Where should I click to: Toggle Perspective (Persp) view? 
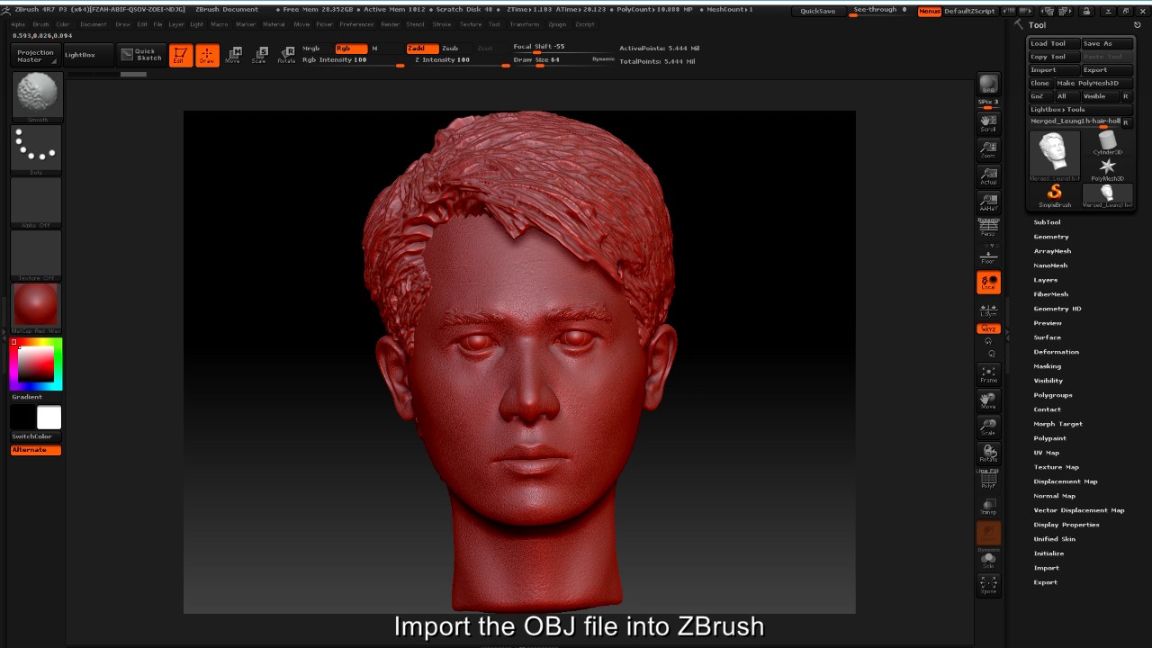pos(988,228)
